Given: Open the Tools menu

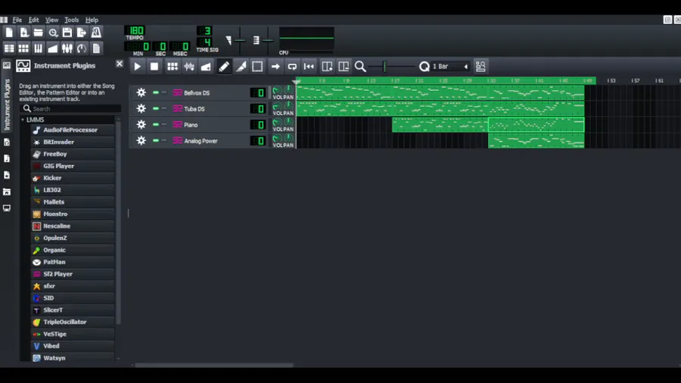Looking at the screenshot, I should click(72, 20).
